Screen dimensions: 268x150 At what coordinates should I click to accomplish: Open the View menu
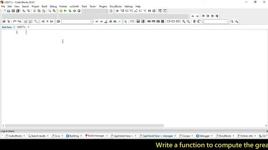pyautogui.click(x=17, y=7)
